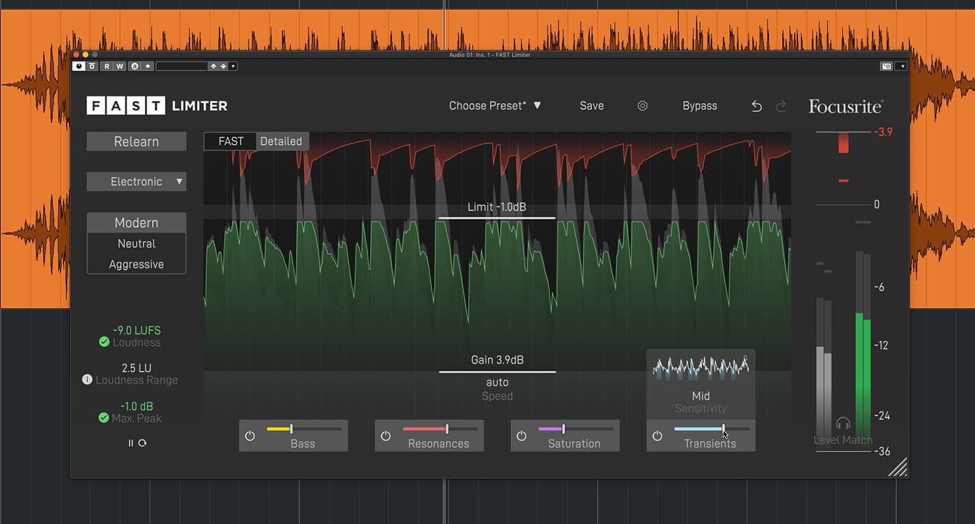975x524 pixels.
Task: Click the Save preset button
Action: (x=591, y=106)
